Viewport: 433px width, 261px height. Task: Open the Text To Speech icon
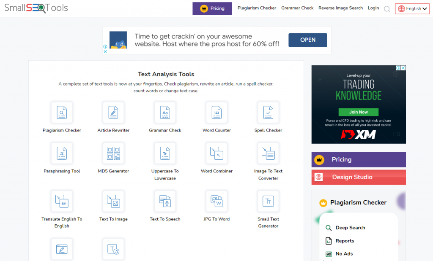coord(165,202)
